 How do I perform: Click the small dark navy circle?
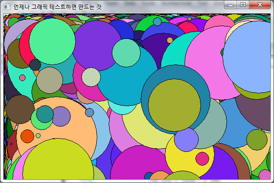(35, 65)
